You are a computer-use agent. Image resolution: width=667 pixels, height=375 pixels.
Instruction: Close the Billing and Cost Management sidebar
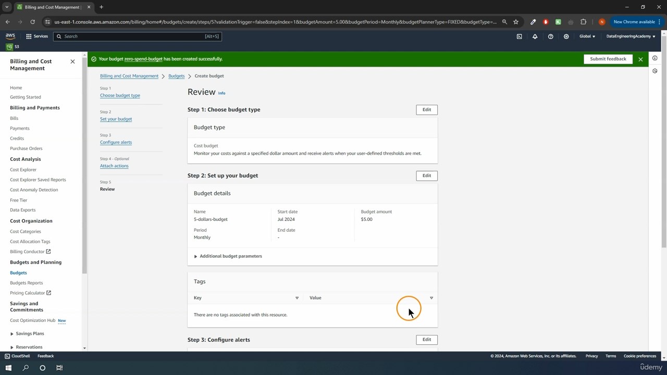point(72,61)
